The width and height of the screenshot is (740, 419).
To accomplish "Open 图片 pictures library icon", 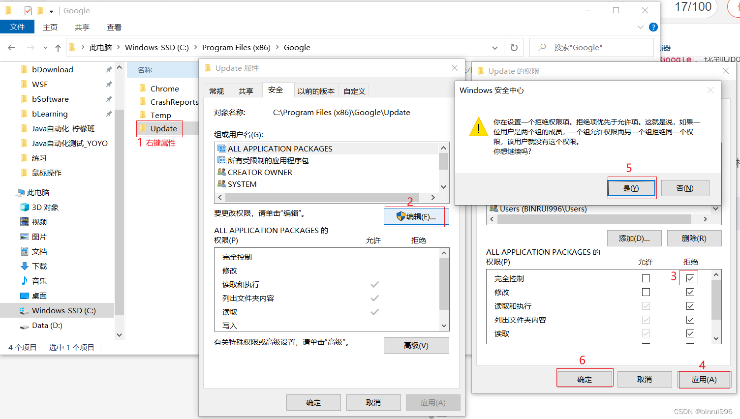I will click(24, 237).
